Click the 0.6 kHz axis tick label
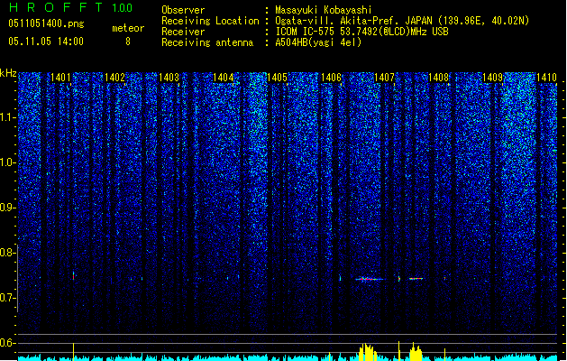 (8, 343)
